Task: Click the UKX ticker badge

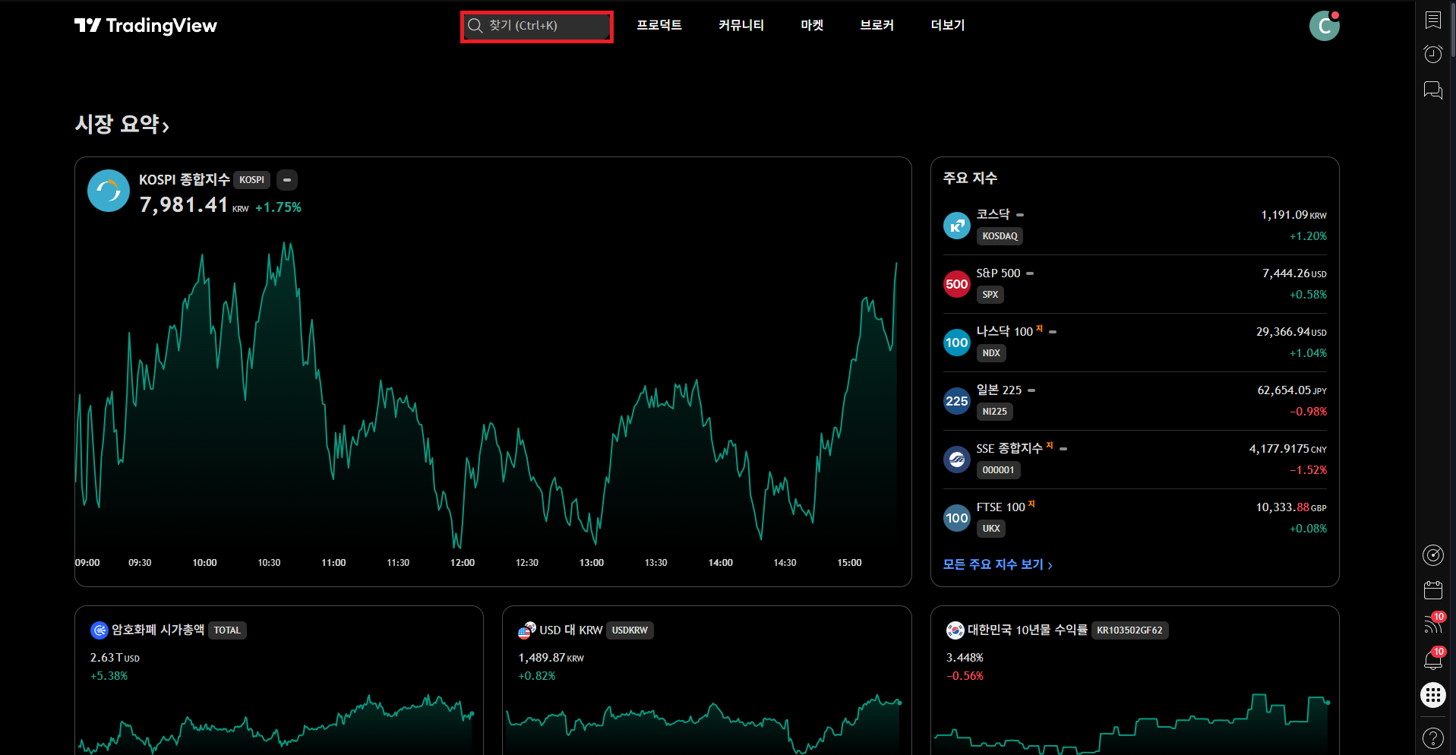Action: pyautogui.click(x=990, y=529)
